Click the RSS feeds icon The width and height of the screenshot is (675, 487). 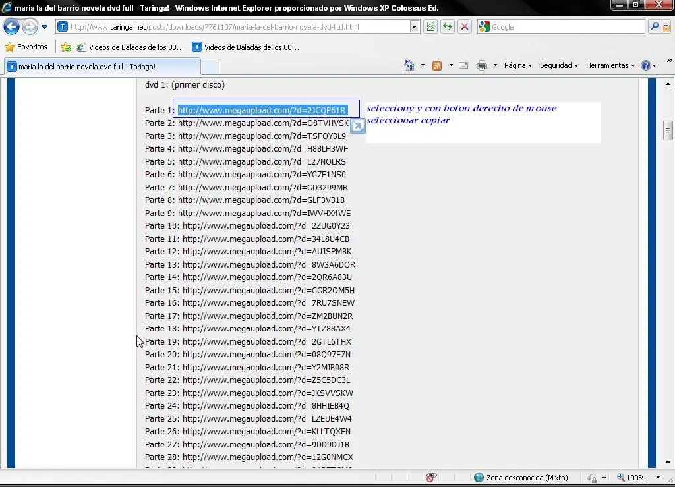(x=437, y=65)
